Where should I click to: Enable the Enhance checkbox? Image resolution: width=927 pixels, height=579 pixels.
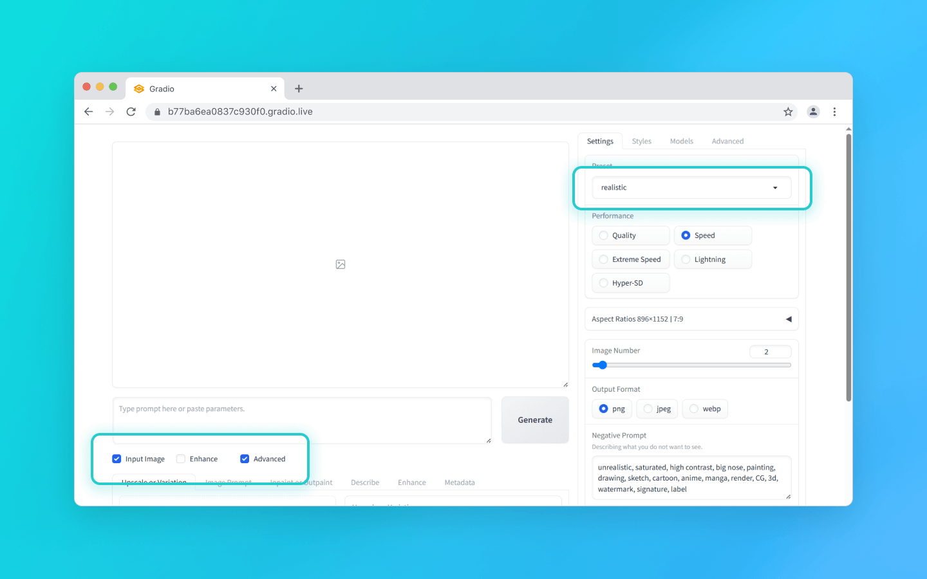181,459
